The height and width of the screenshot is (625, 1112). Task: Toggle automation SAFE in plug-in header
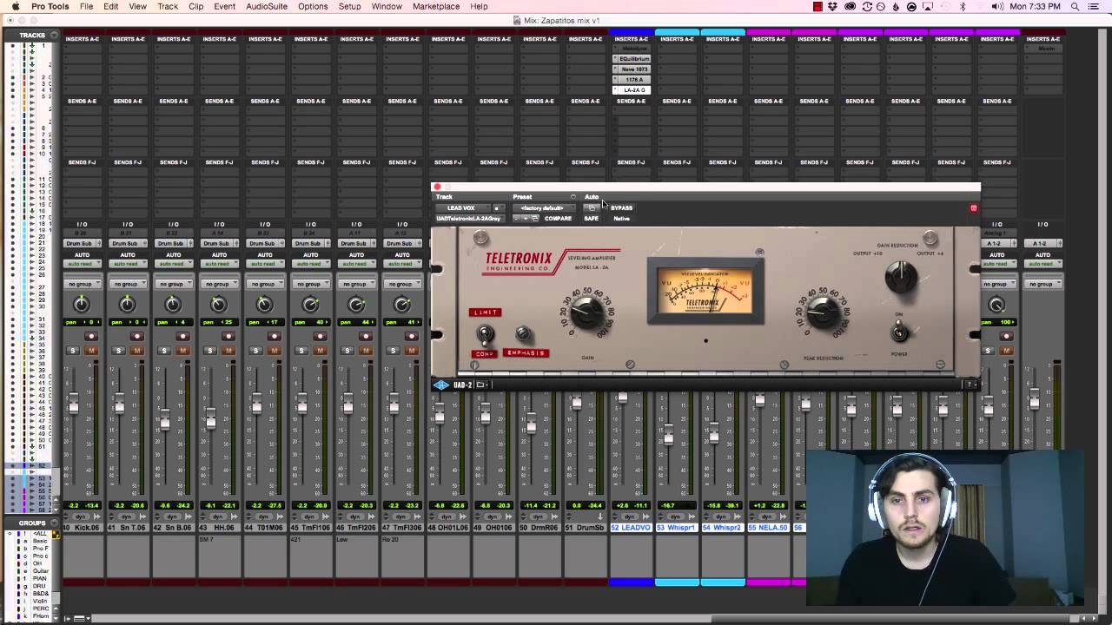(592, 219)
